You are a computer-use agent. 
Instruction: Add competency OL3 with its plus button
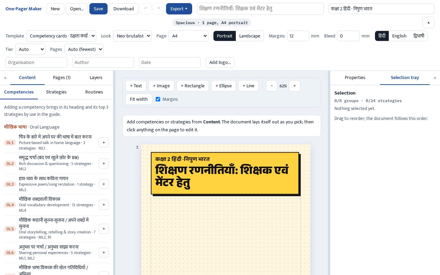tap(104, 184)
